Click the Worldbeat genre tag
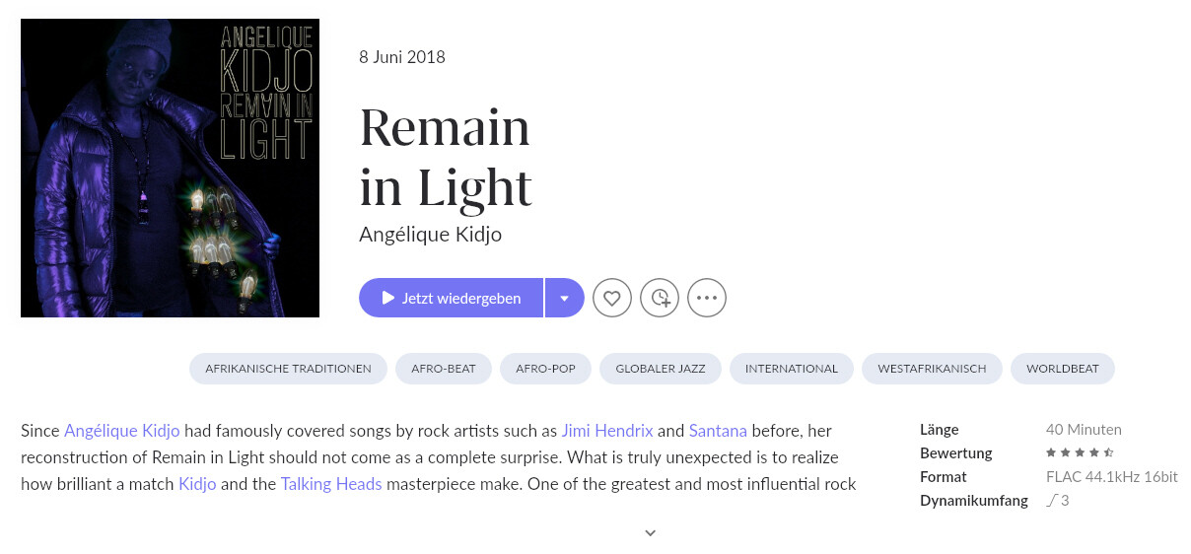 click(1062, 369)
